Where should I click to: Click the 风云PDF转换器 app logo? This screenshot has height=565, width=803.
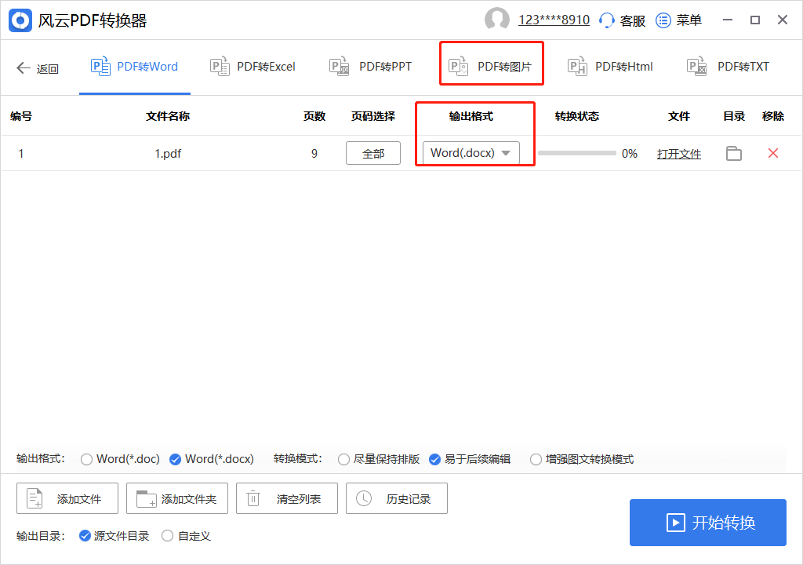(x=20, y=20)
